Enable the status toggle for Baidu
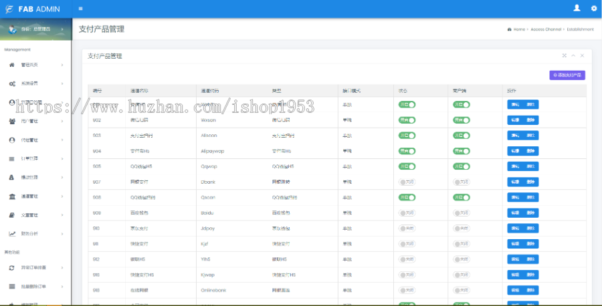The height and width of the screenshot is (306, 602). pos(407,213)
